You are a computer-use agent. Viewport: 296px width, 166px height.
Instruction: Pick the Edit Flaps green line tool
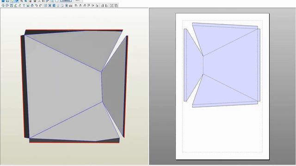15,6
